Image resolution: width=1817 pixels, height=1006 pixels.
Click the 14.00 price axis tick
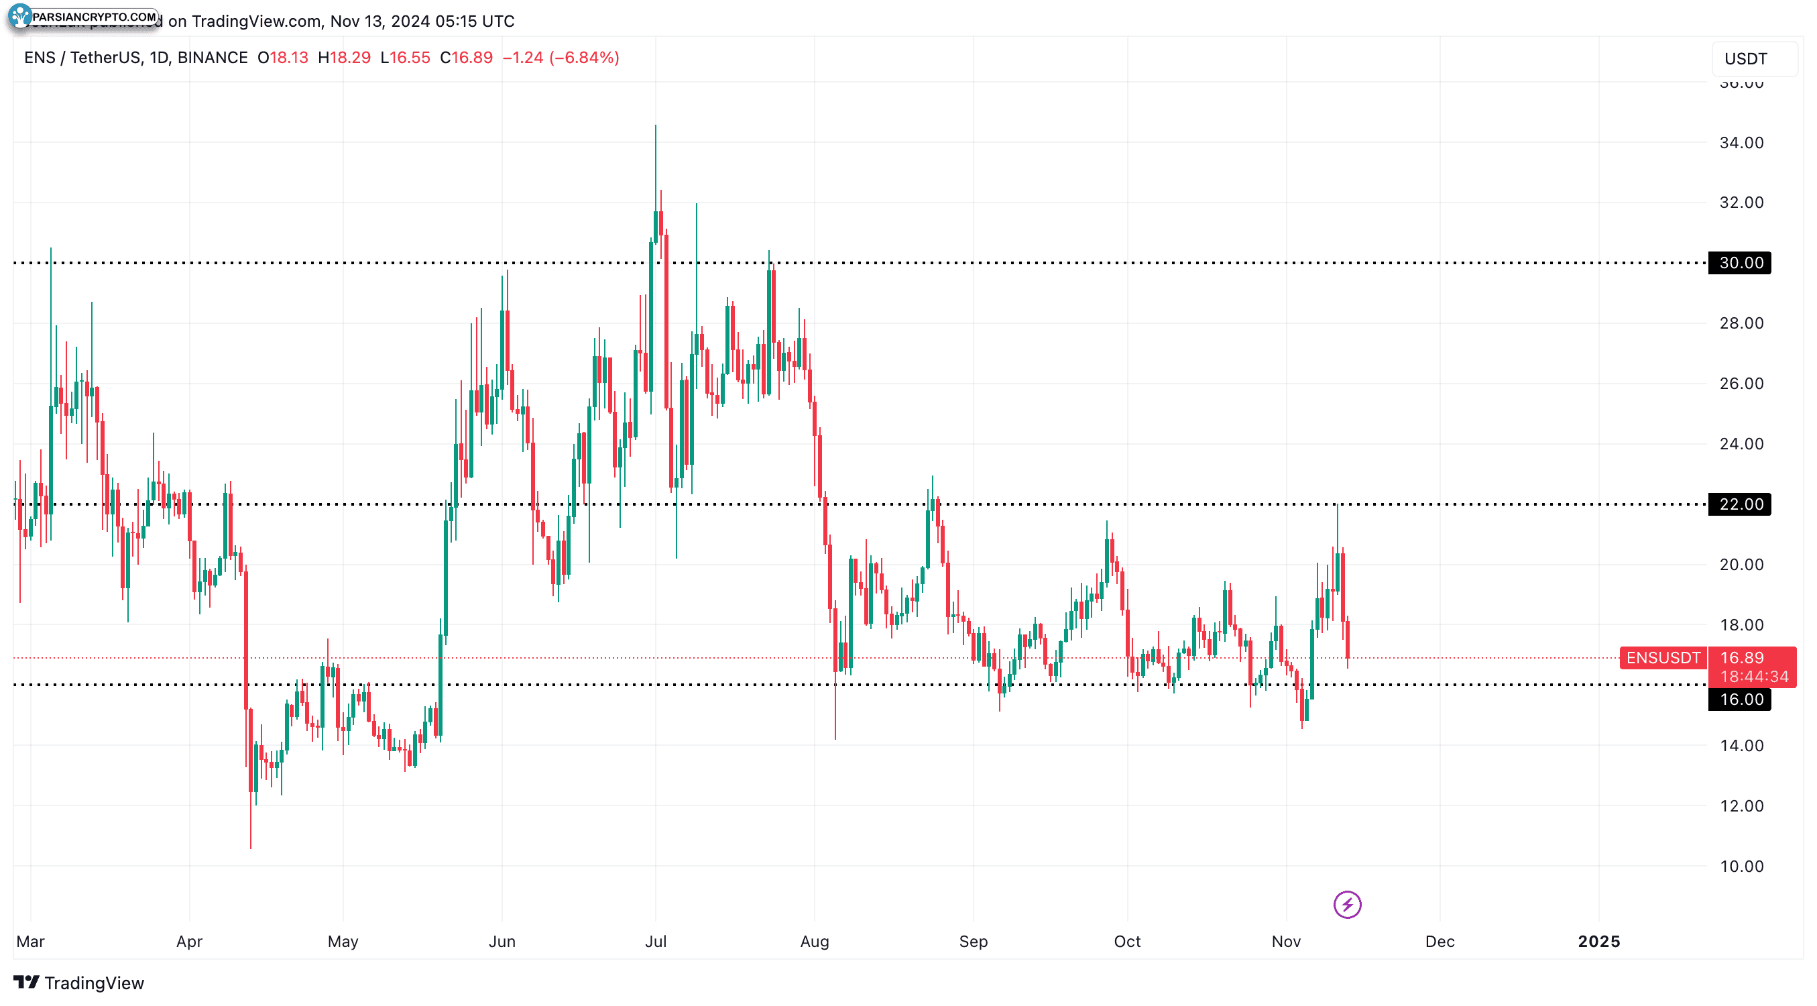(x=1740, y=745)
